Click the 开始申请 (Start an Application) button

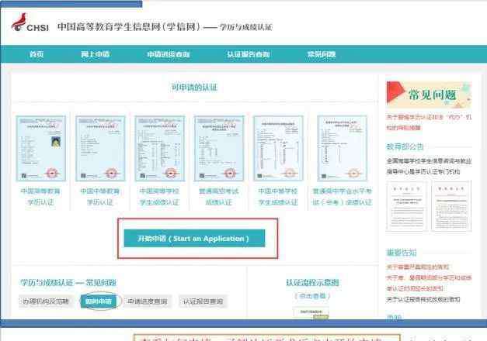(x=194, y=239)
